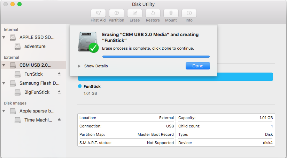Click the erase progress bar
Viewport: 287px width, 158px height.
pyautogui.click(x=156, y=57)
